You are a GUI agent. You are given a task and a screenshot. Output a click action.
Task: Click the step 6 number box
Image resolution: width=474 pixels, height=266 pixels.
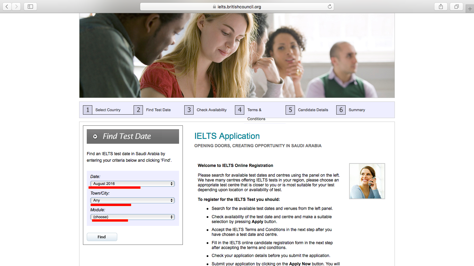[x=341, y=110]
